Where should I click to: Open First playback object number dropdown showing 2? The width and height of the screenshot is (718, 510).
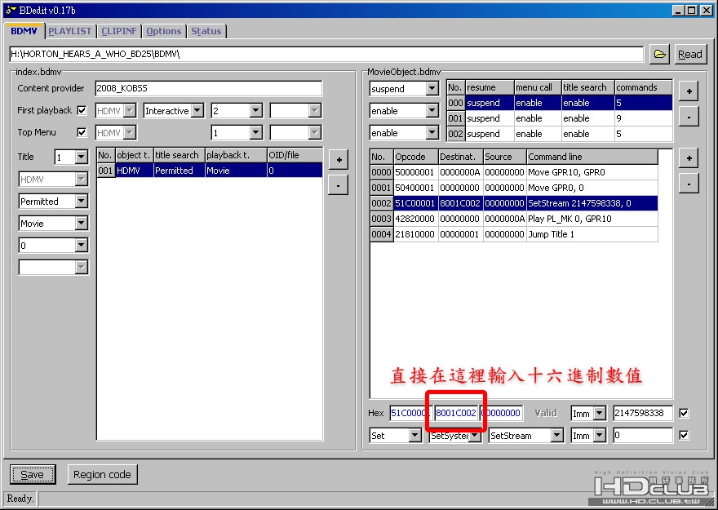coord(256,110)
